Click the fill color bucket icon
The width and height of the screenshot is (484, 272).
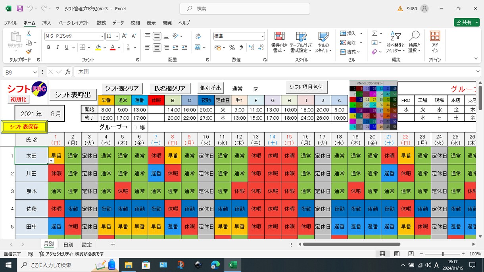tap(98, 48)
